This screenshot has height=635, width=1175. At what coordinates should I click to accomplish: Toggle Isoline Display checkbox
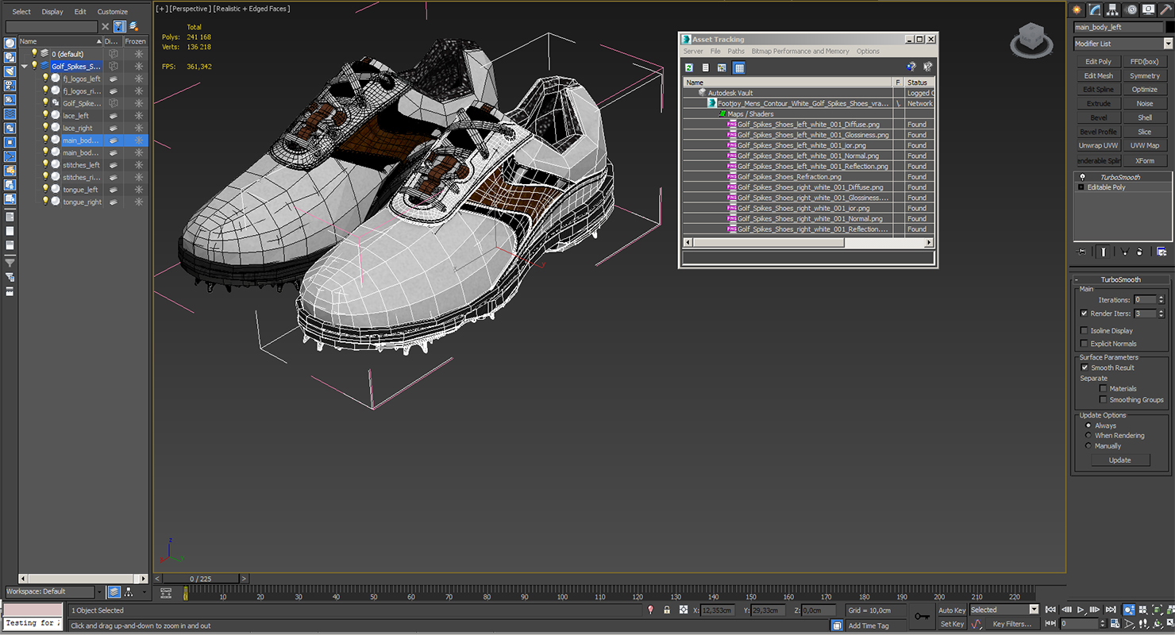1084,331
